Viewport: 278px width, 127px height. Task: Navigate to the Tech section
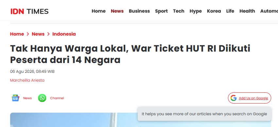pyautogui.click(x=179, y=11)
